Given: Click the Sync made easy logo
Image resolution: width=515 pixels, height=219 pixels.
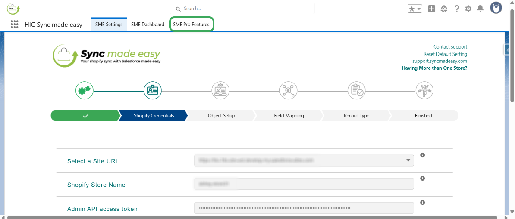Looking at the screenshot, I should (107, 56).
